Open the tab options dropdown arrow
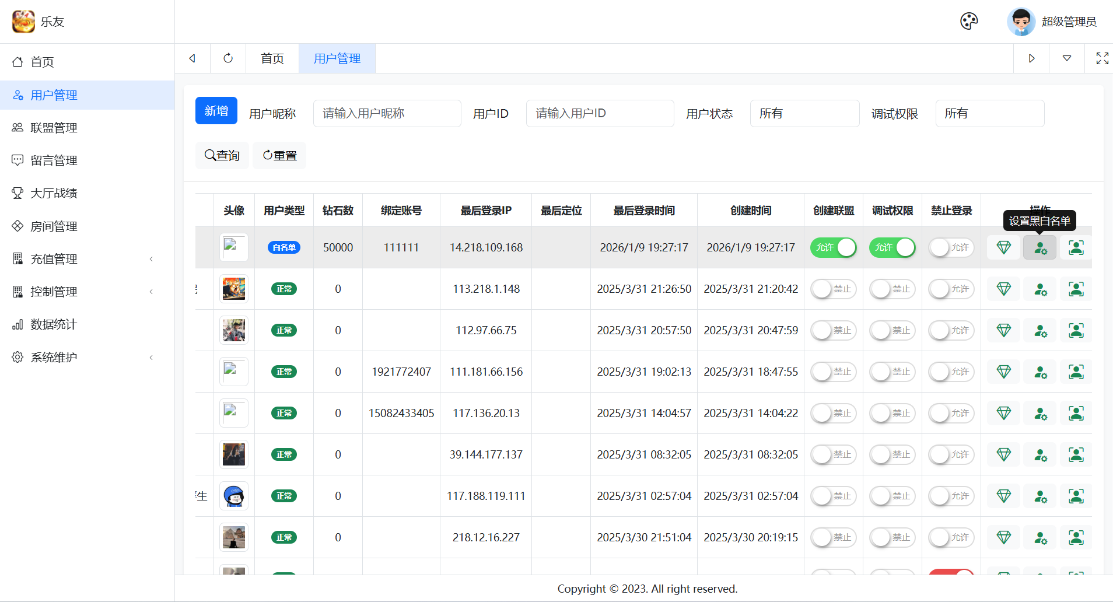 [x=1066, y=58]
